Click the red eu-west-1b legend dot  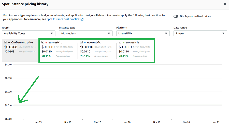46,42
